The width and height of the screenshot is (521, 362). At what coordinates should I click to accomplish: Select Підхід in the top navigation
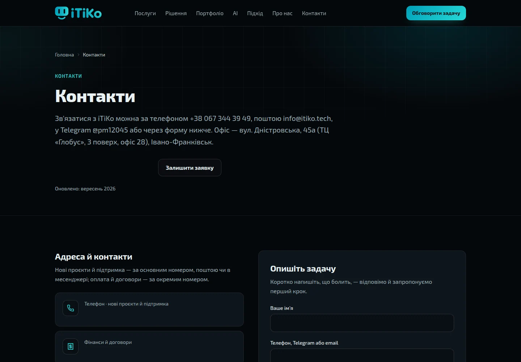[255, 13]
